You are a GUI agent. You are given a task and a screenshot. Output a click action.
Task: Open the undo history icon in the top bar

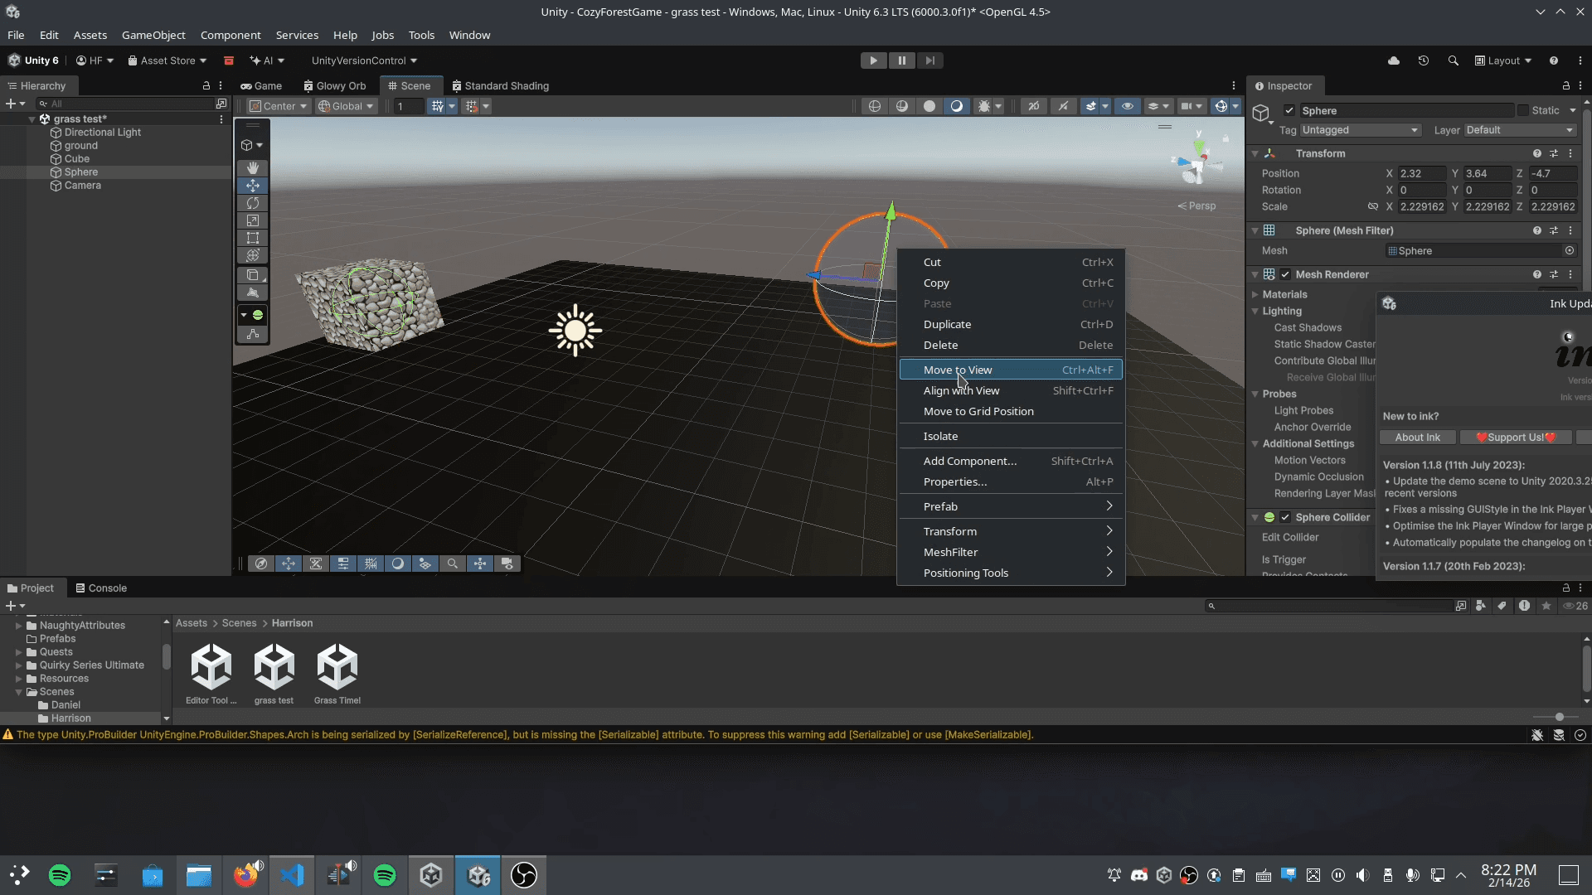tap(1424, 60)
